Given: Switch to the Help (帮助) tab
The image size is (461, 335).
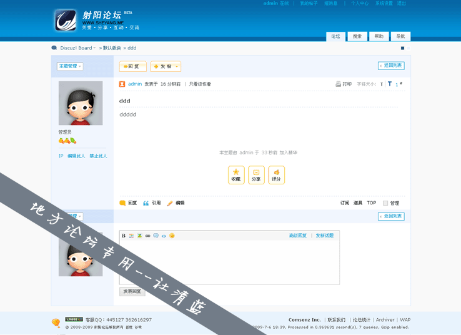Looking at the screenshot, I should click(x=379, y=36).
